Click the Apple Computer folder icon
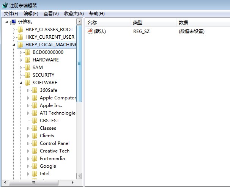Screen dimensions: 230x187 35,98
